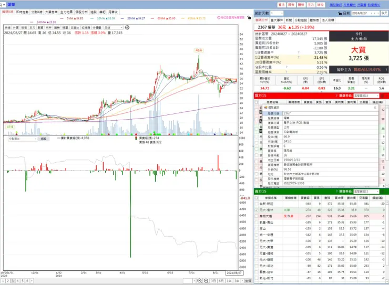Click the 45.6 price high label on chart
389x285 pixels.
(199, 50)
